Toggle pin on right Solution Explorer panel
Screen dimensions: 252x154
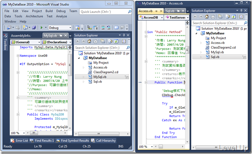(241, 11)
